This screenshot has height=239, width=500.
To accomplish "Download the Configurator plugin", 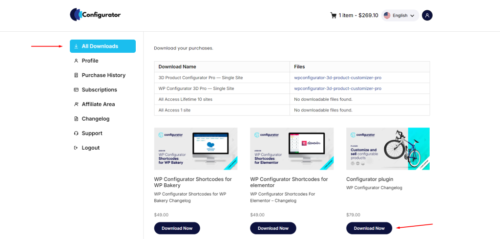I will pos(369,228).
